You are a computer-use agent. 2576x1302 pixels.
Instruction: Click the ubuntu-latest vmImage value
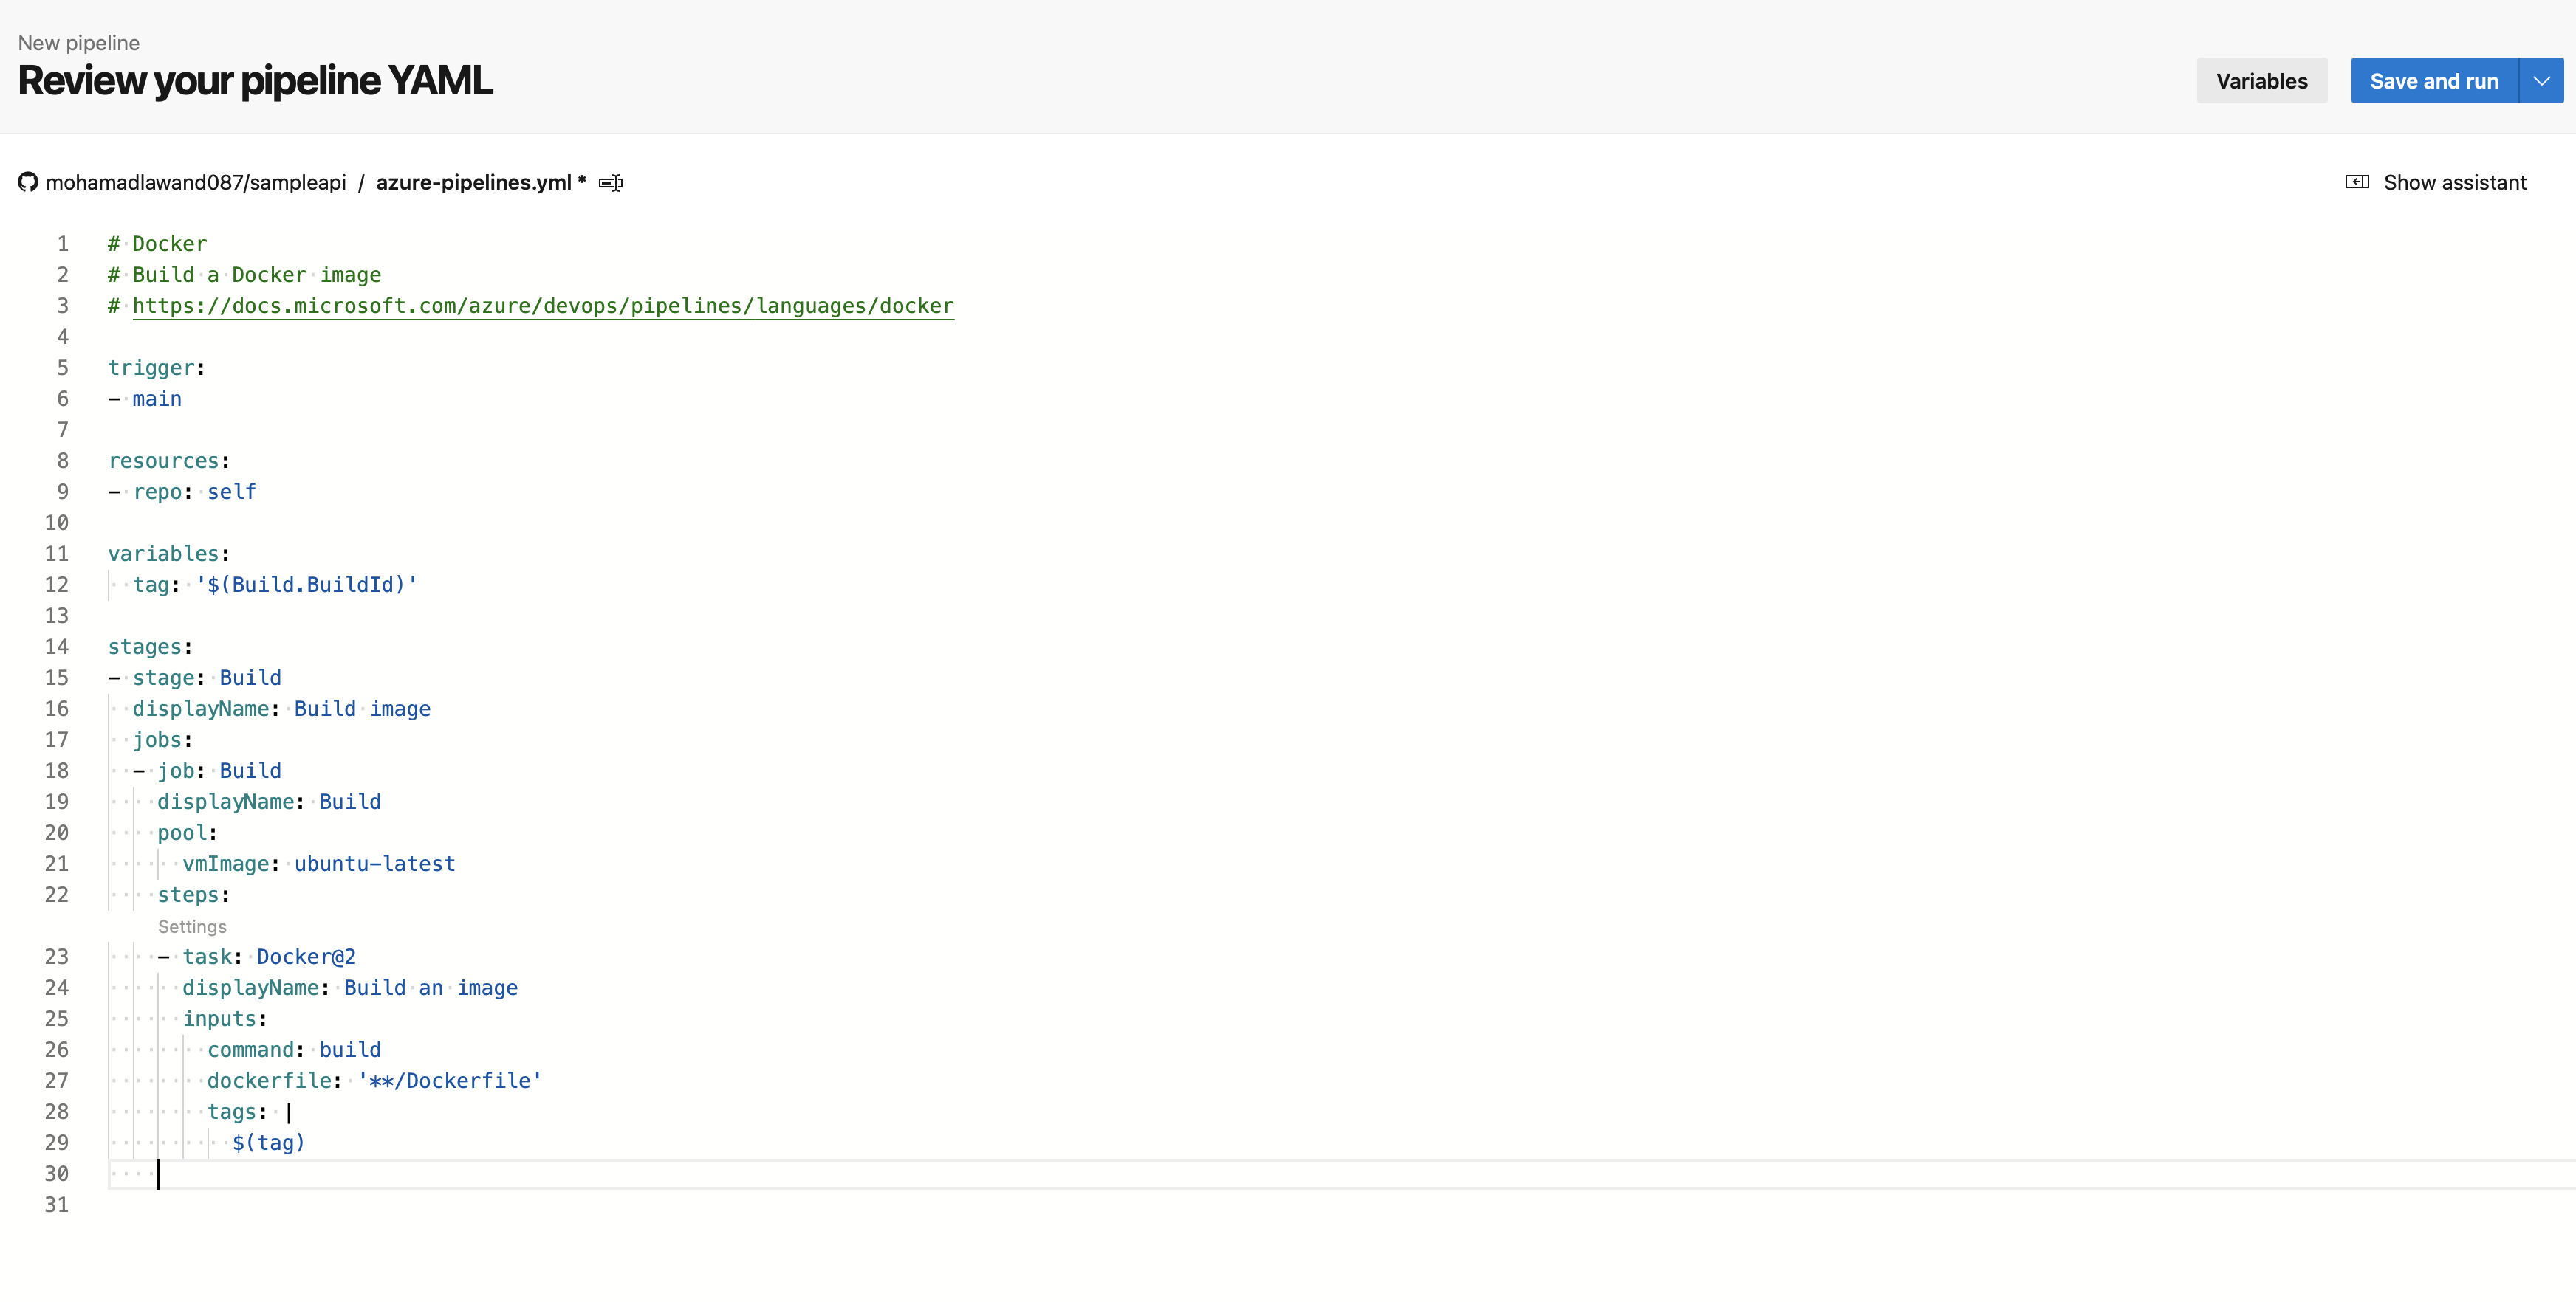(x=374, y=864)
